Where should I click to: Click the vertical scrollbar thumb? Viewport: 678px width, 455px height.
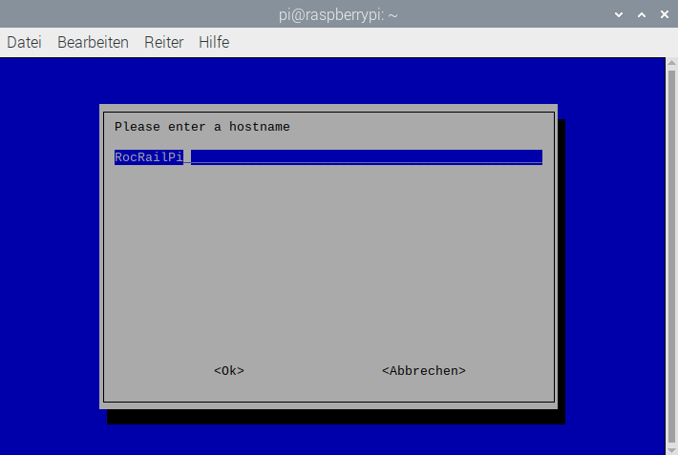pyautogui.click(x=670, y=248)
